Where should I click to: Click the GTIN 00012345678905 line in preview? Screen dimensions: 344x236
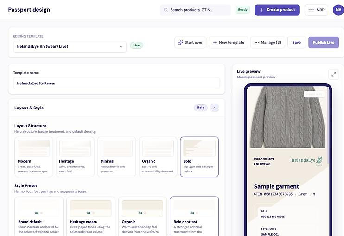coord(284,194)
